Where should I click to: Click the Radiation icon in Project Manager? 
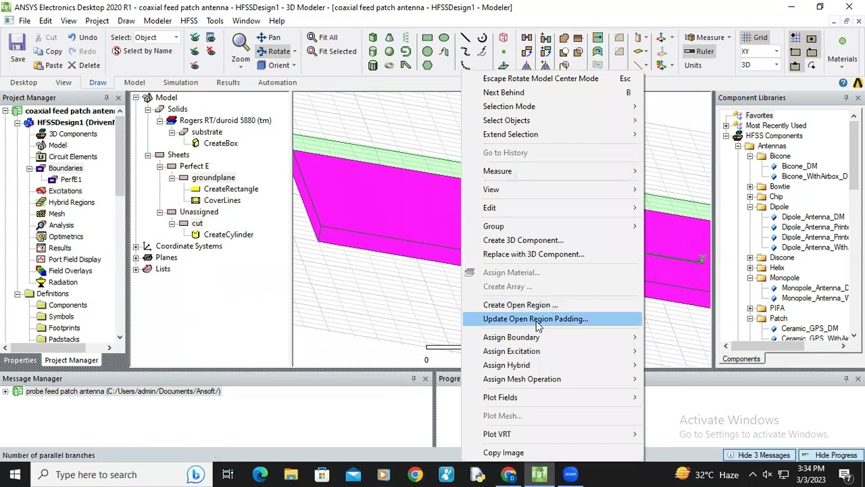click(41, 282)
